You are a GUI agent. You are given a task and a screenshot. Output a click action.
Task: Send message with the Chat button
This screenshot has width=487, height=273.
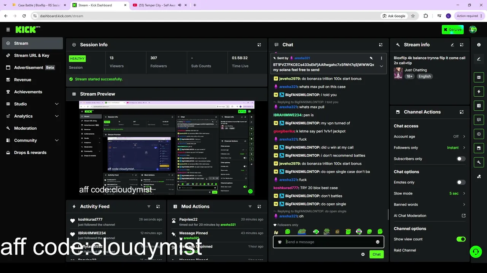tap(376, 254)
